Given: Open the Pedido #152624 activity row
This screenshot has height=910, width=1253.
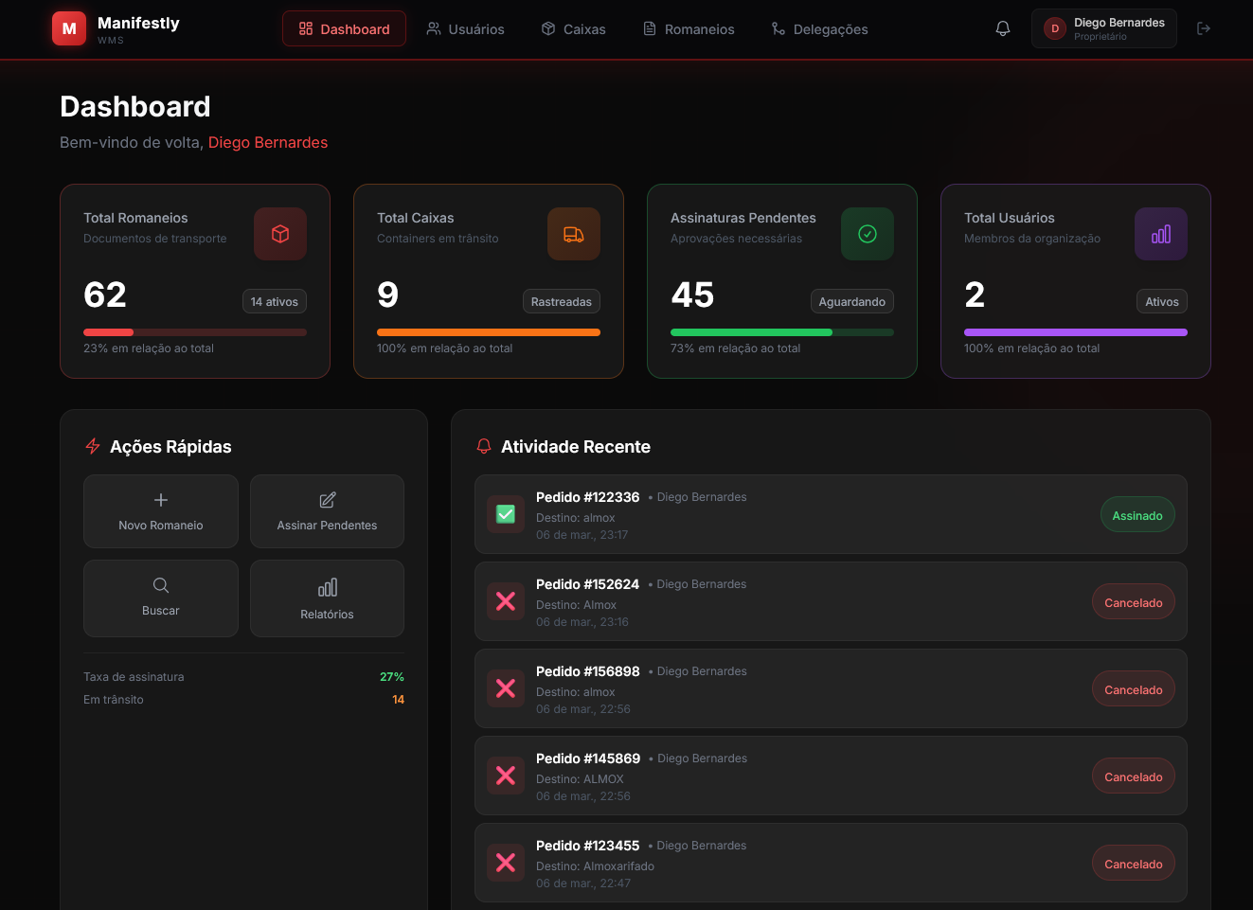Looking at the screenshot, I should tap(831, 601).
